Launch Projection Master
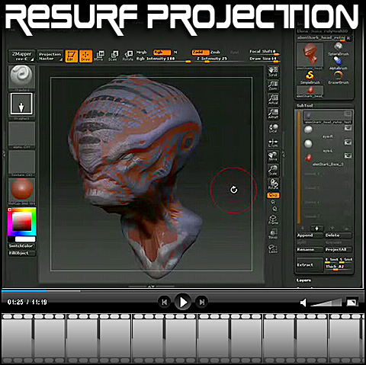Screen dimensions: 366x365 [50, 56]
